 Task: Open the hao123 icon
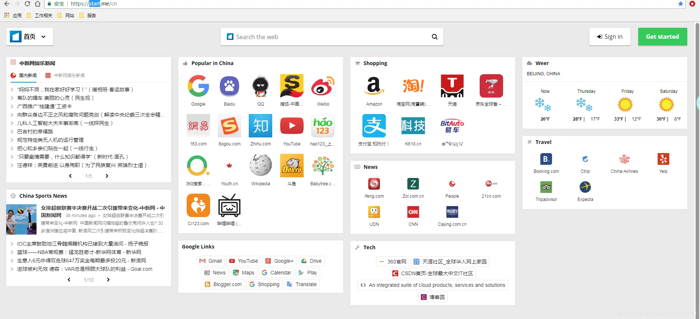point(323,126)
